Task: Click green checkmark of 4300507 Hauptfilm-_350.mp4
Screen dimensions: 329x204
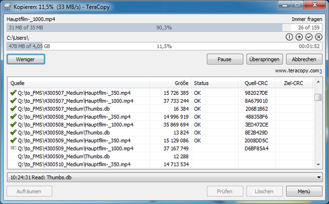Action: (x=13, y=93)
